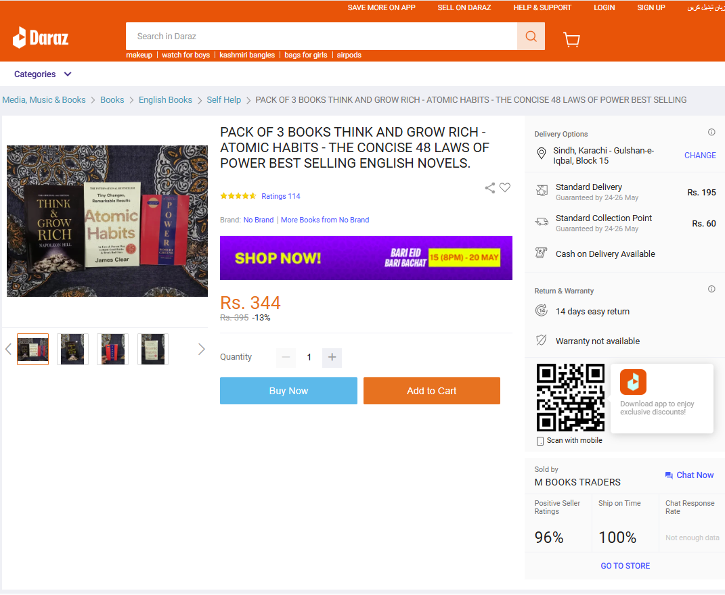Click the main product image

[x=107, y=221]
